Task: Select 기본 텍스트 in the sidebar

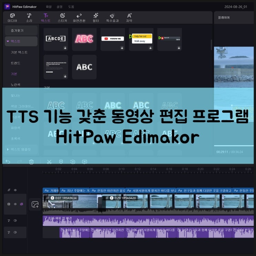Action: click(x=19, y=52)
